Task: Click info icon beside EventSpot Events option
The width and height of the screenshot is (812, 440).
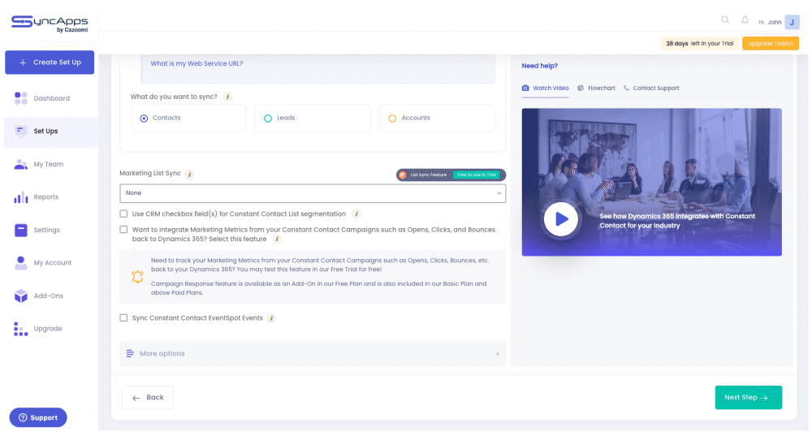Action: coord(271,318)
